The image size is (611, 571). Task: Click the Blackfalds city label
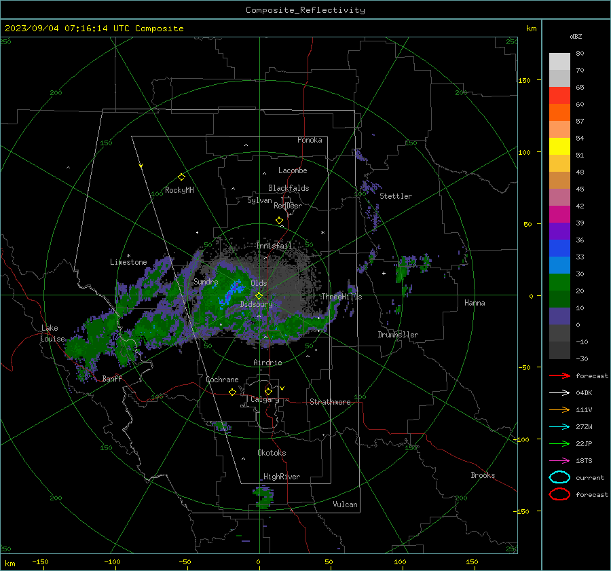289,188
